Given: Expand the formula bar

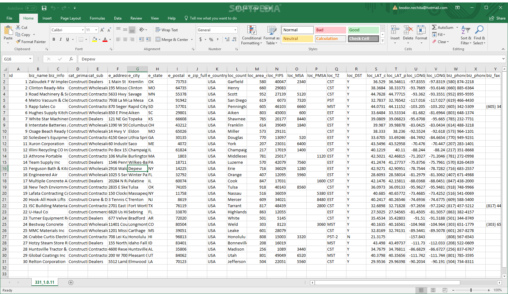Looking at the screenshot, I should tap(503, 59).
